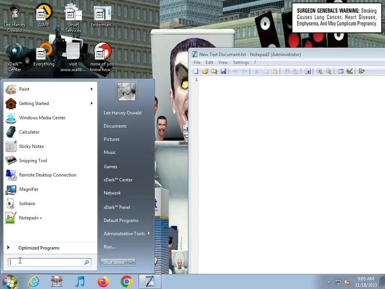The height and width of the screenshot is (289, 385).
Task: Open the Smart Services desktop icon
Action: (x=73, y=18)
